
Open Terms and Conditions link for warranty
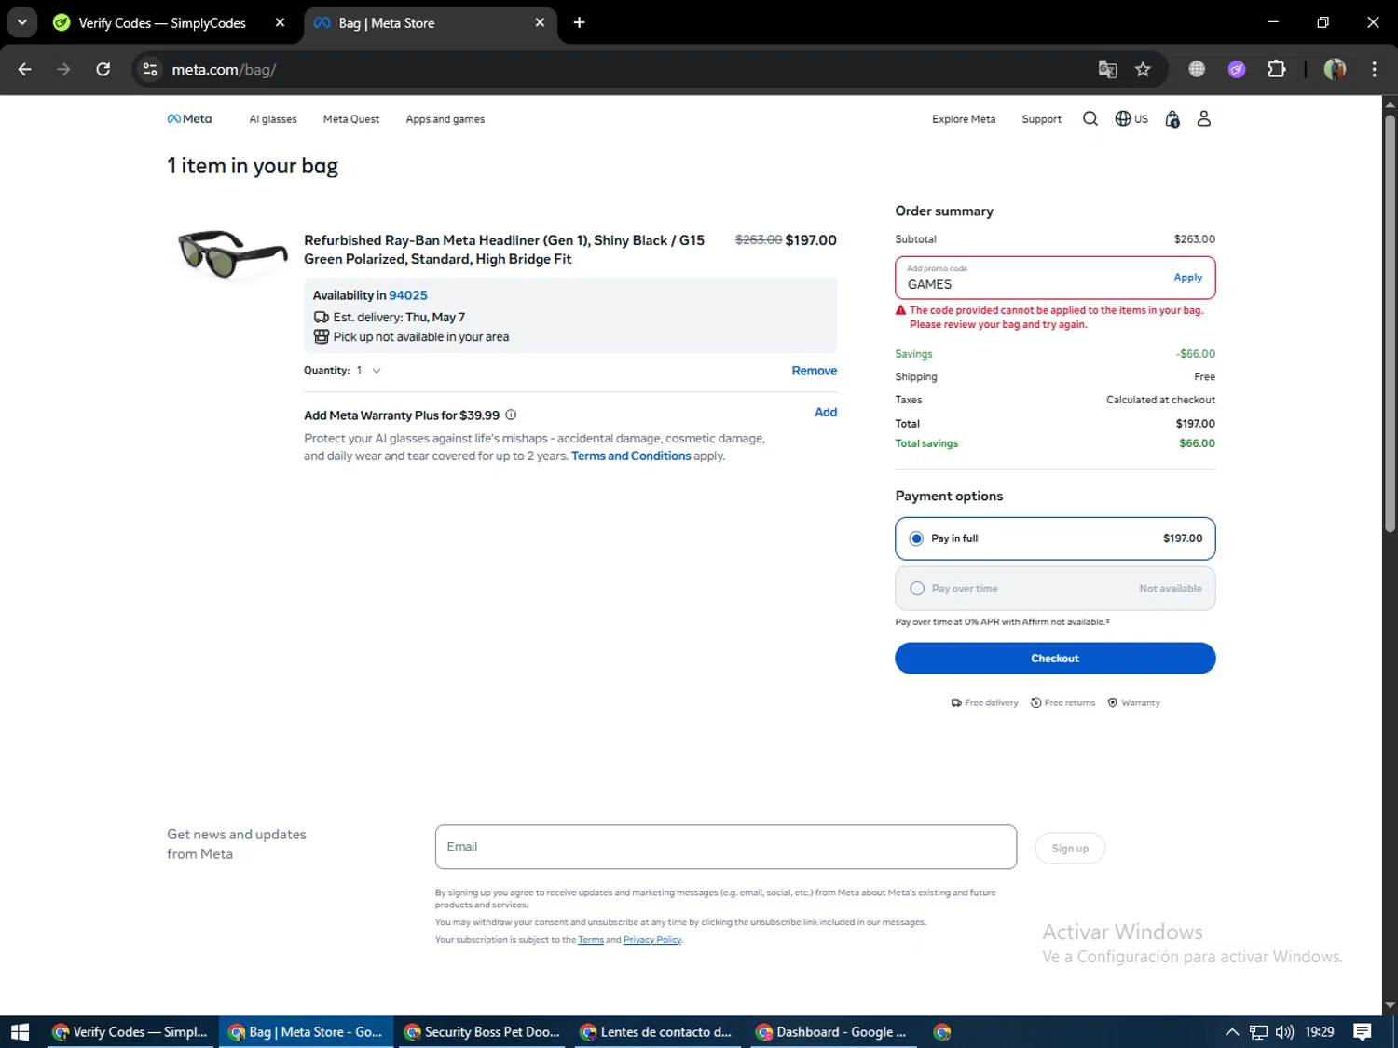pos(631,456)
